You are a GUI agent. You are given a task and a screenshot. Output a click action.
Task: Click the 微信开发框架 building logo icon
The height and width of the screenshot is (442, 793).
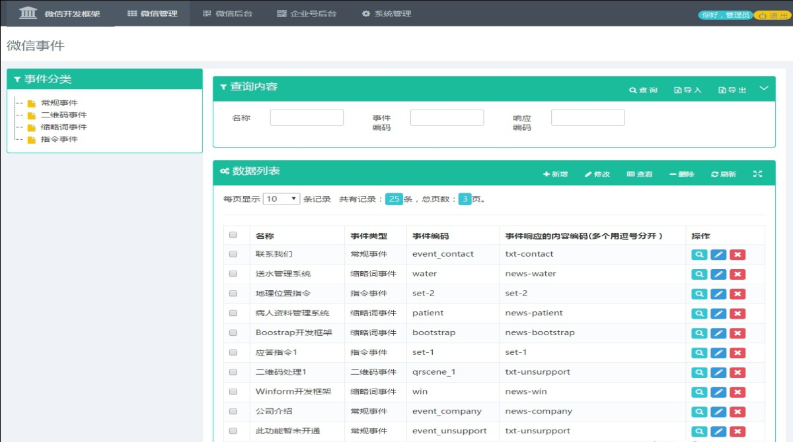28,13
